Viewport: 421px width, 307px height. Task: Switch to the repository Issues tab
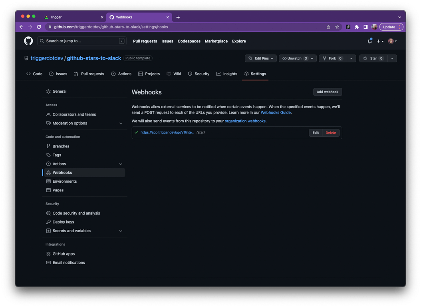(58, 74)
